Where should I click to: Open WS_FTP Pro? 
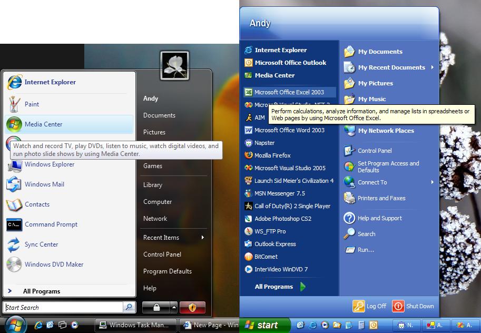pyautogui.click(x=270, y=231)
